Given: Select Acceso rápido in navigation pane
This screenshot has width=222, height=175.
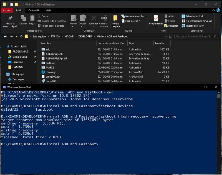Looking at the screenshot, I should pyautogui.click(x=19, y=46).
